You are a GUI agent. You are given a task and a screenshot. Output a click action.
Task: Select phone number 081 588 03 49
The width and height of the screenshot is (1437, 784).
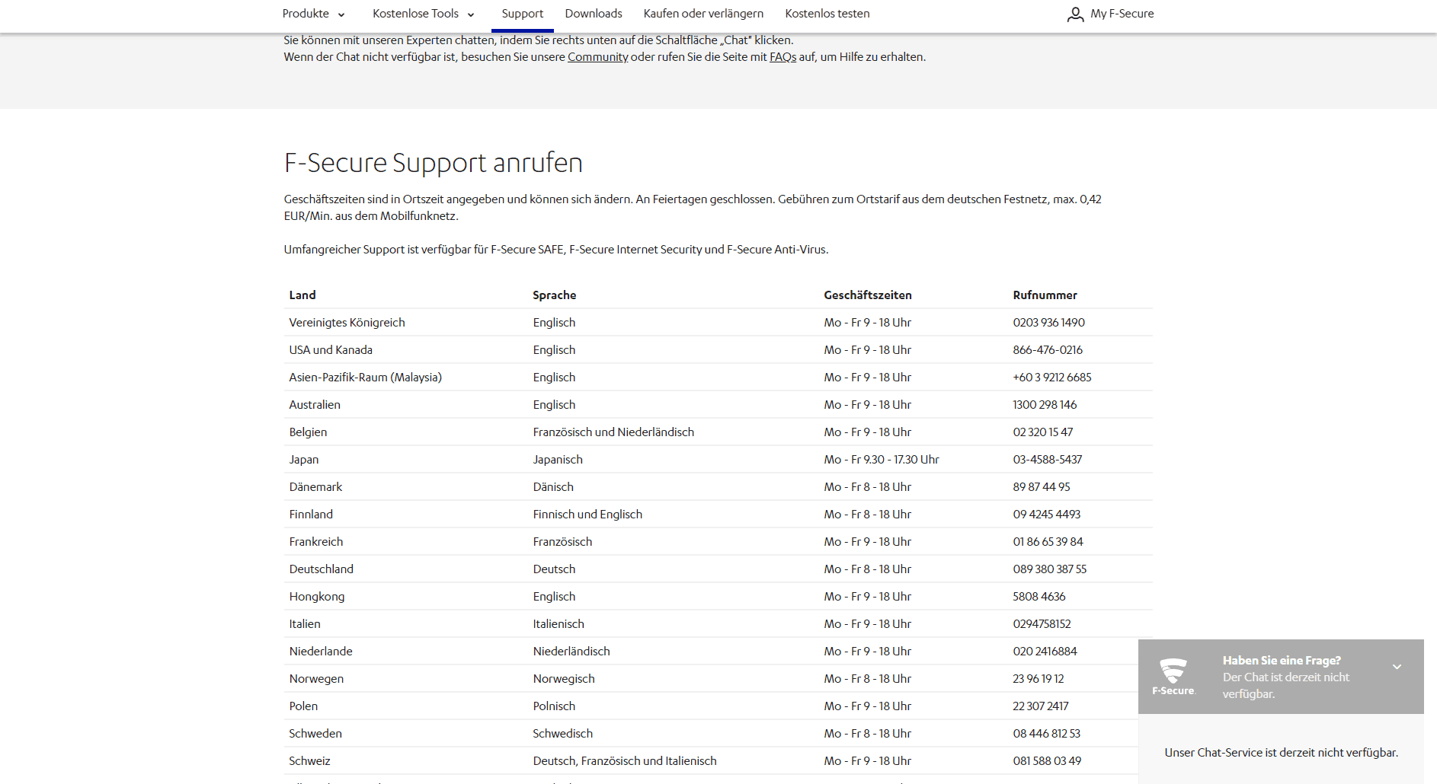coord(1047,761)
